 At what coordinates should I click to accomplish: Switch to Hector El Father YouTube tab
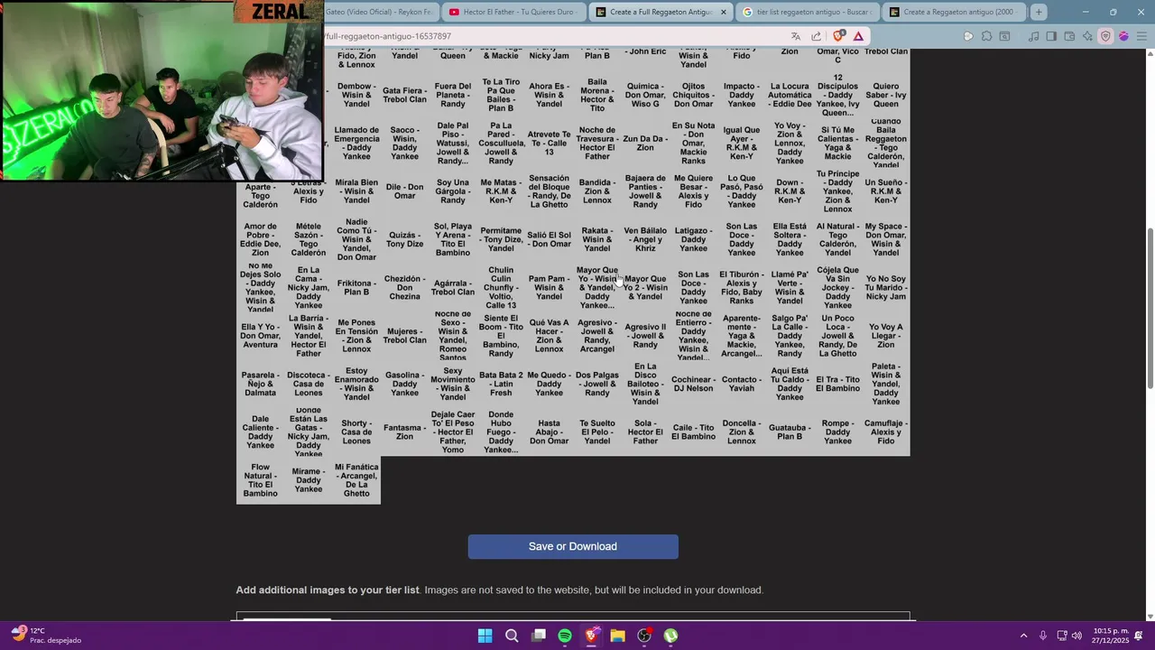514,12
